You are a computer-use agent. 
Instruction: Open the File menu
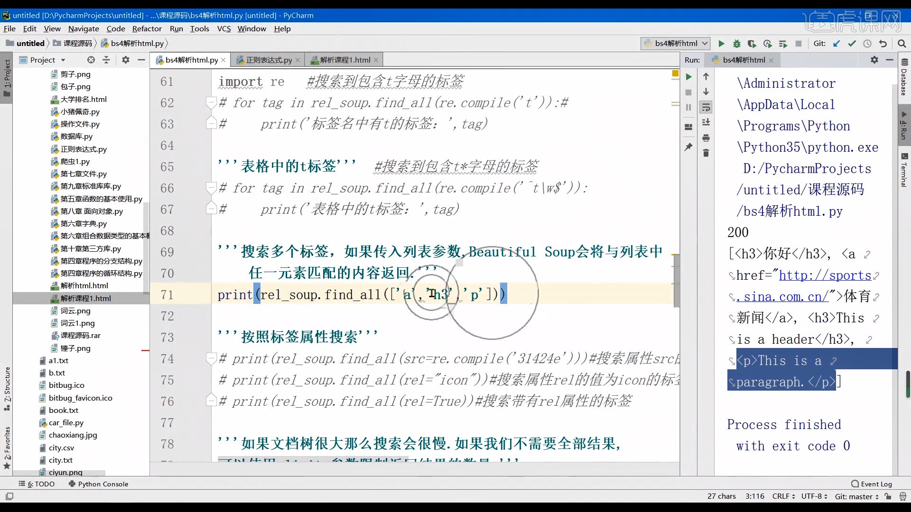point(9,28)
